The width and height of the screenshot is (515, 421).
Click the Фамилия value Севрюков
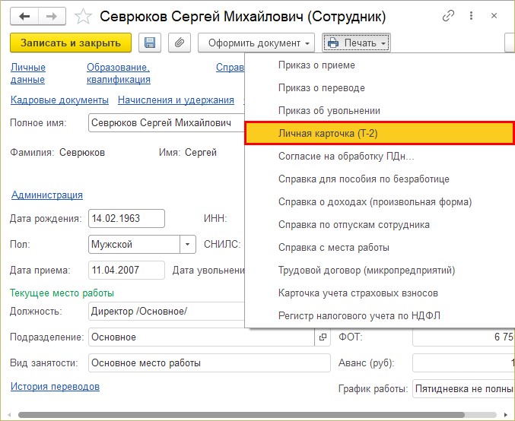[82, 153]
